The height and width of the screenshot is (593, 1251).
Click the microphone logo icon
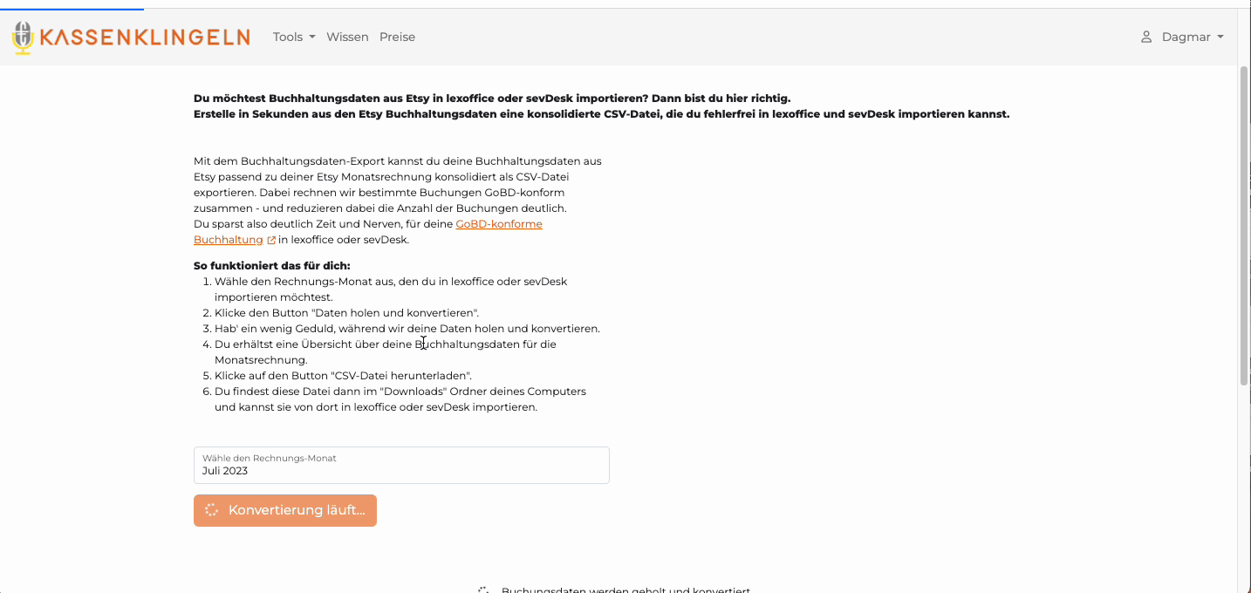point(23,37)
